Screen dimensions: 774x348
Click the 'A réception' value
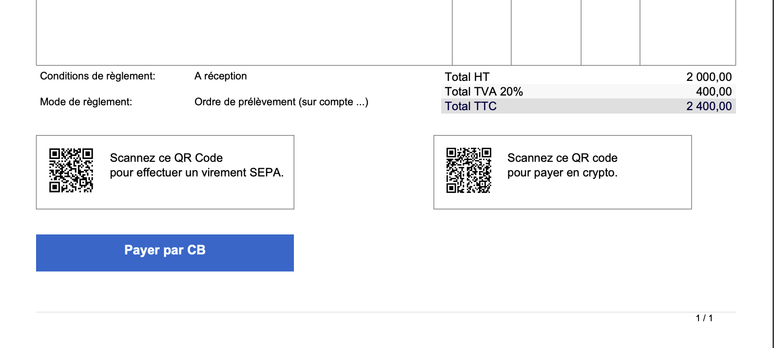(221, 76)
